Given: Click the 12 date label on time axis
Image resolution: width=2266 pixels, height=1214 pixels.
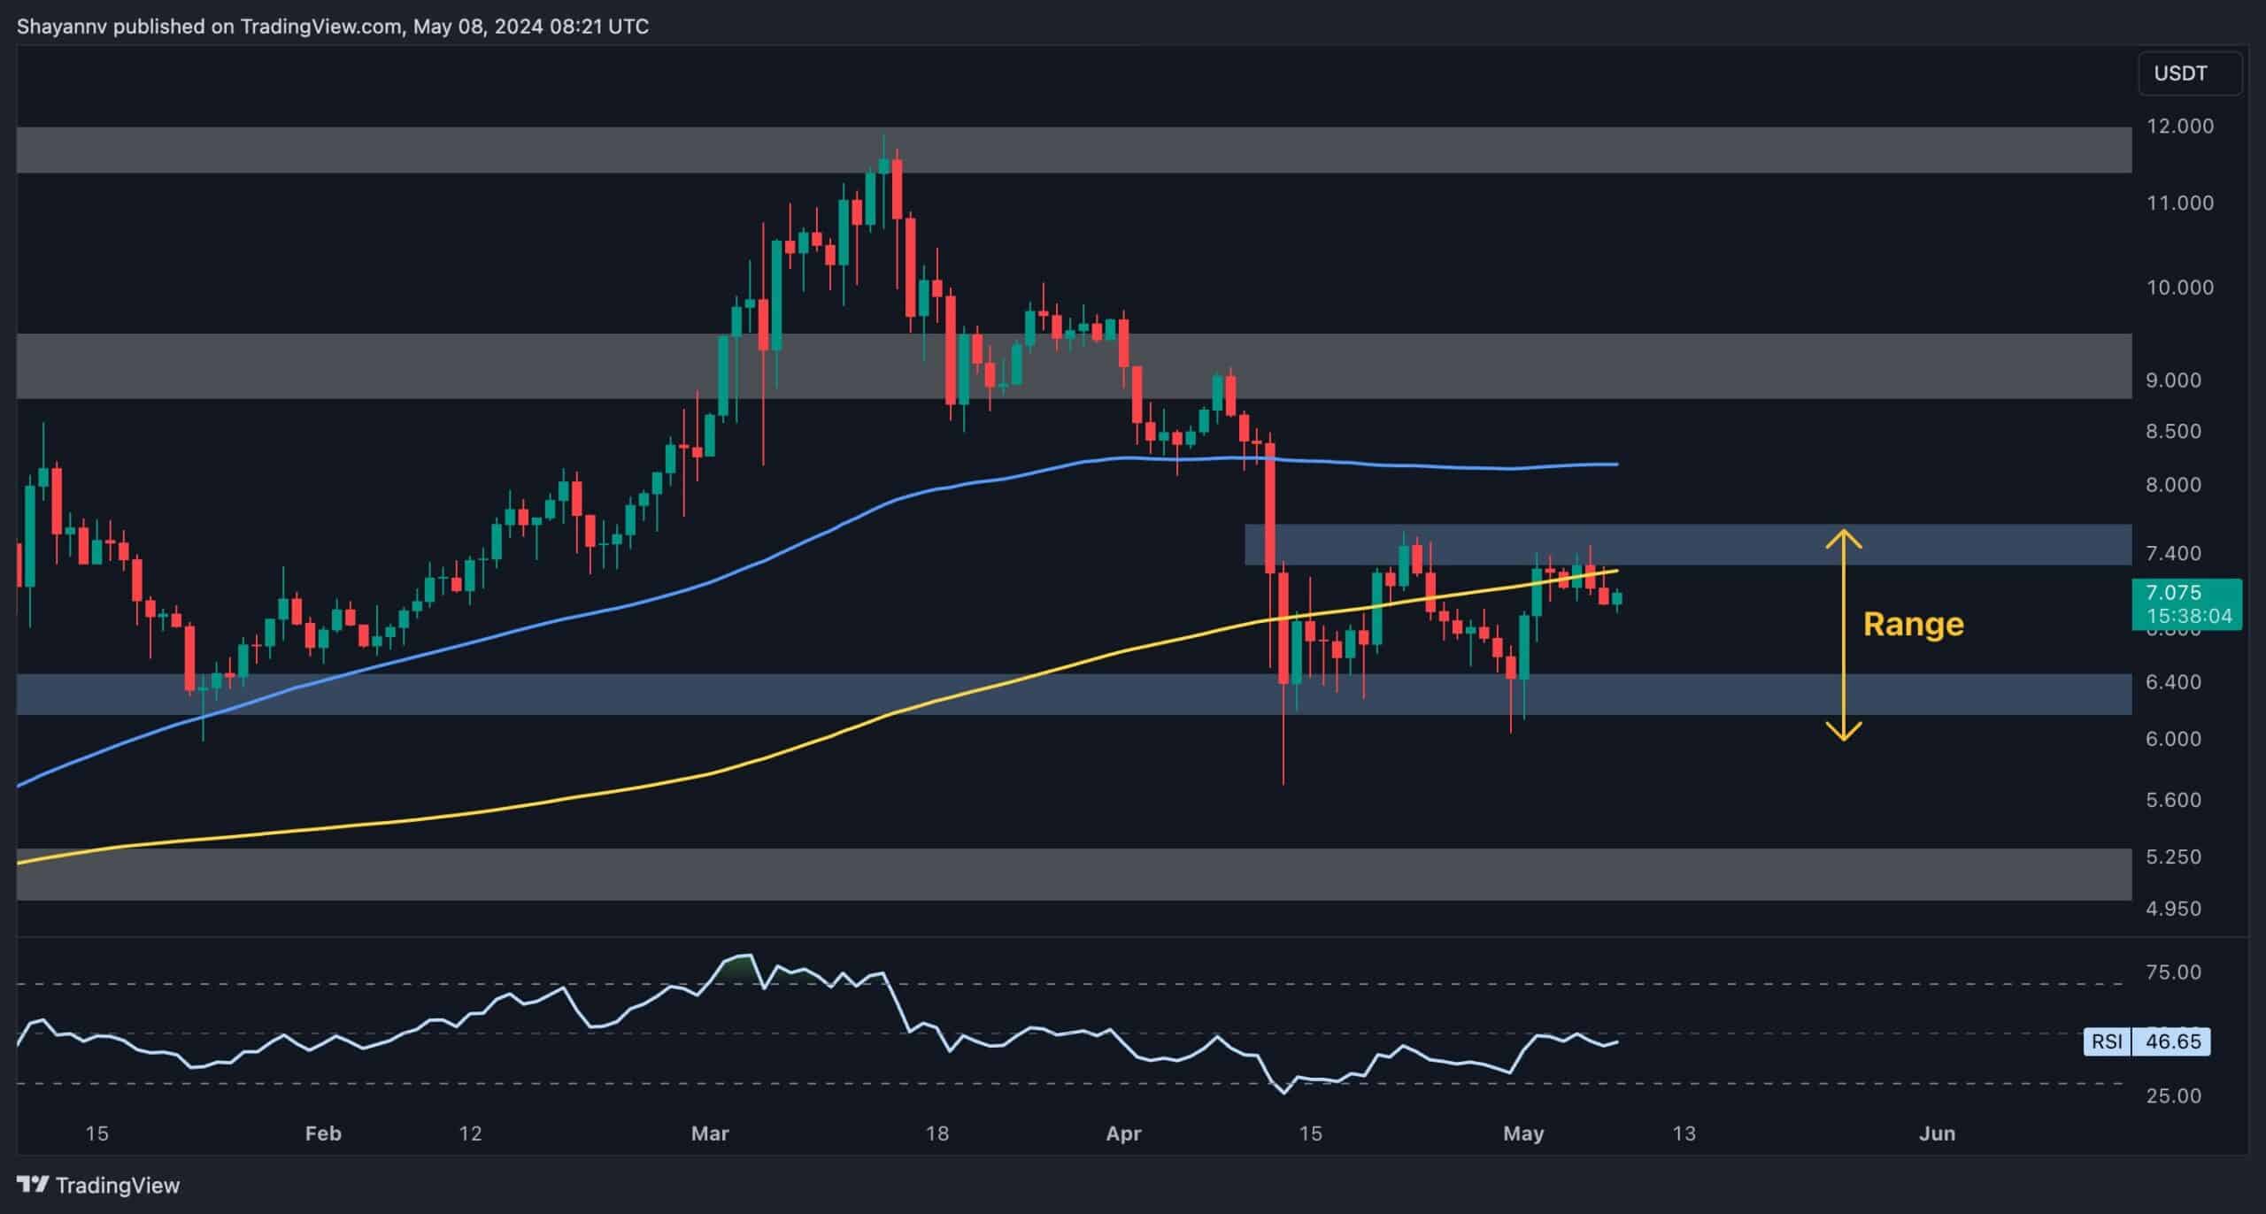Looking at the screenshot, I should (x=470, y=1133).
